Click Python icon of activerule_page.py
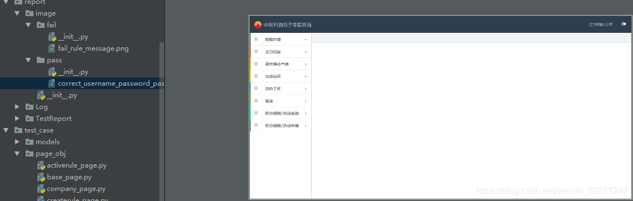This screenshot has height=201, width=633. point(41,165)
